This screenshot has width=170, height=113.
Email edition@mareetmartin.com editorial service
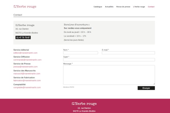click(x=25, y=53)
